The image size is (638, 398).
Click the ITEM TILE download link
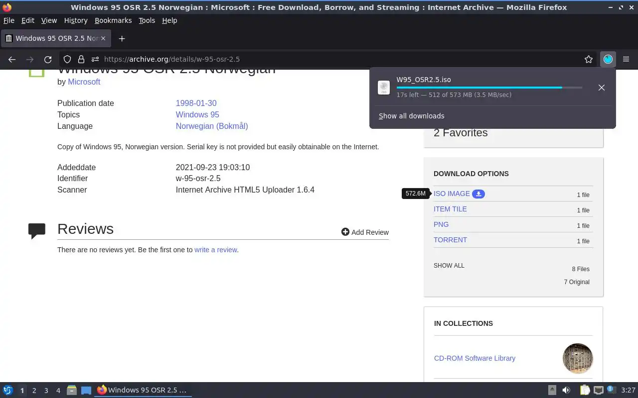pyautogui.click(x=450, y=209)
